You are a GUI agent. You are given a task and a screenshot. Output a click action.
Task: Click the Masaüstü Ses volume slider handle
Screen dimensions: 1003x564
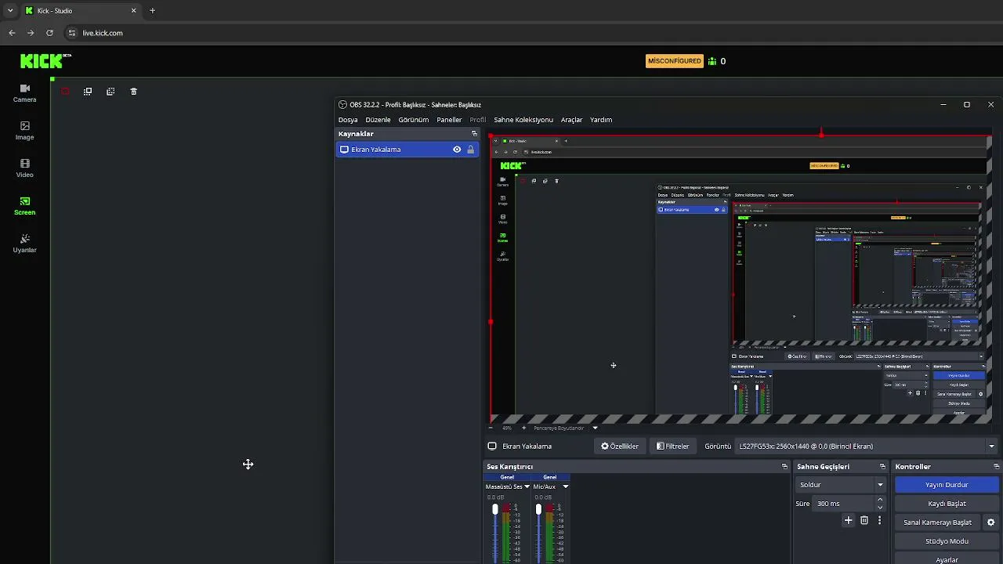[495, 510]
